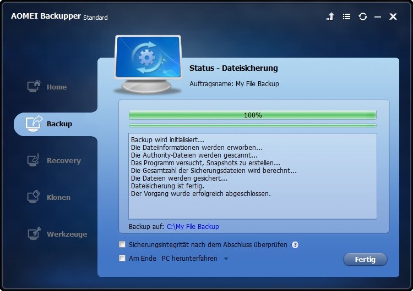Close the AOMEI Backupper window
Viewport: 413px width, 291px height.
tap(393, 16)
